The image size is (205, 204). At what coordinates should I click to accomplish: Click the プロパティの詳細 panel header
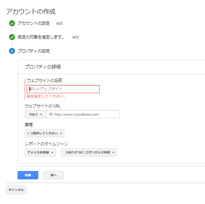[x=43, y=67]
